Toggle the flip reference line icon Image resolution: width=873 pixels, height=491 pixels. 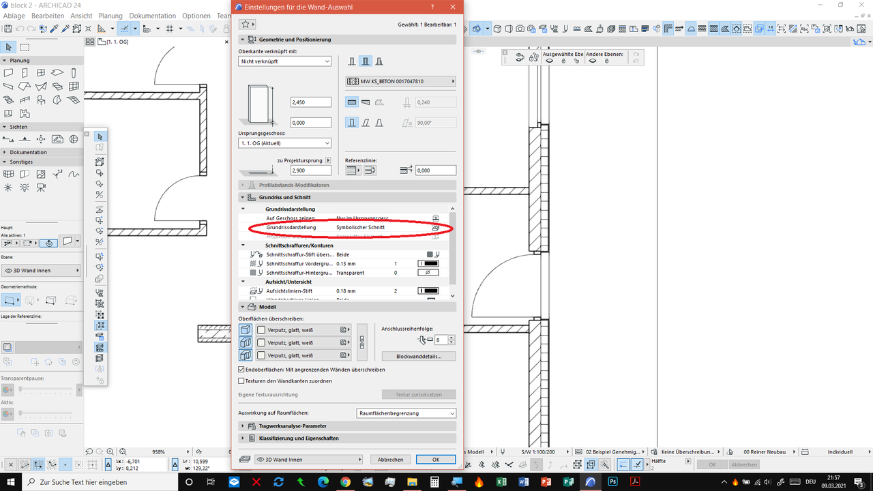(x=368, y=170)
